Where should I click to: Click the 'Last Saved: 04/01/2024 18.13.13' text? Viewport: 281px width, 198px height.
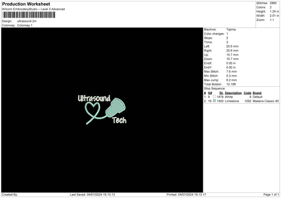pos(92,195)
